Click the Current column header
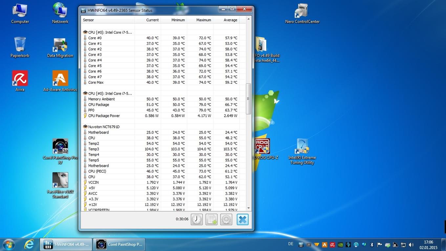The image size is (446, 251). click(148, 20)
